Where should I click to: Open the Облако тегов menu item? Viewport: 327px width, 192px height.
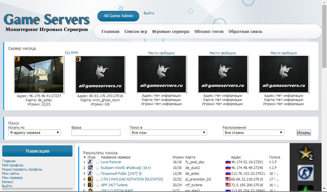coord(209,32)
